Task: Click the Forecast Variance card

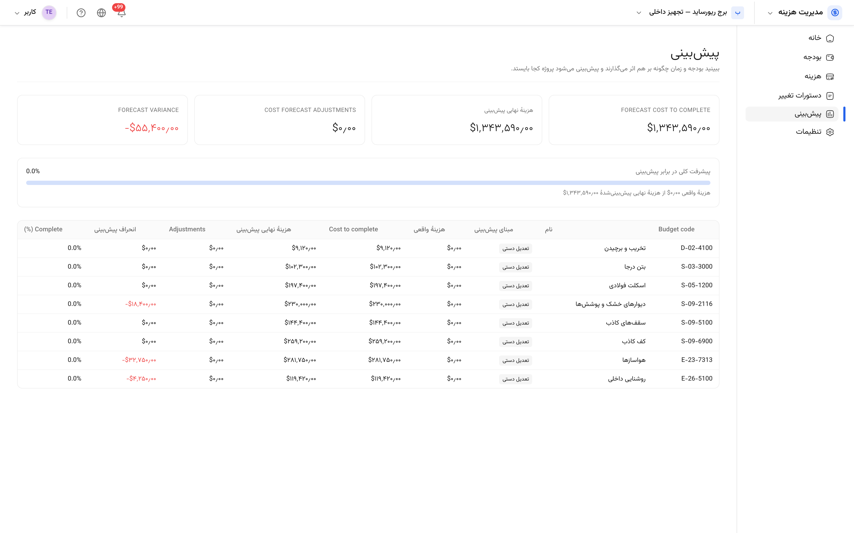Action: [x=102, y=120]
